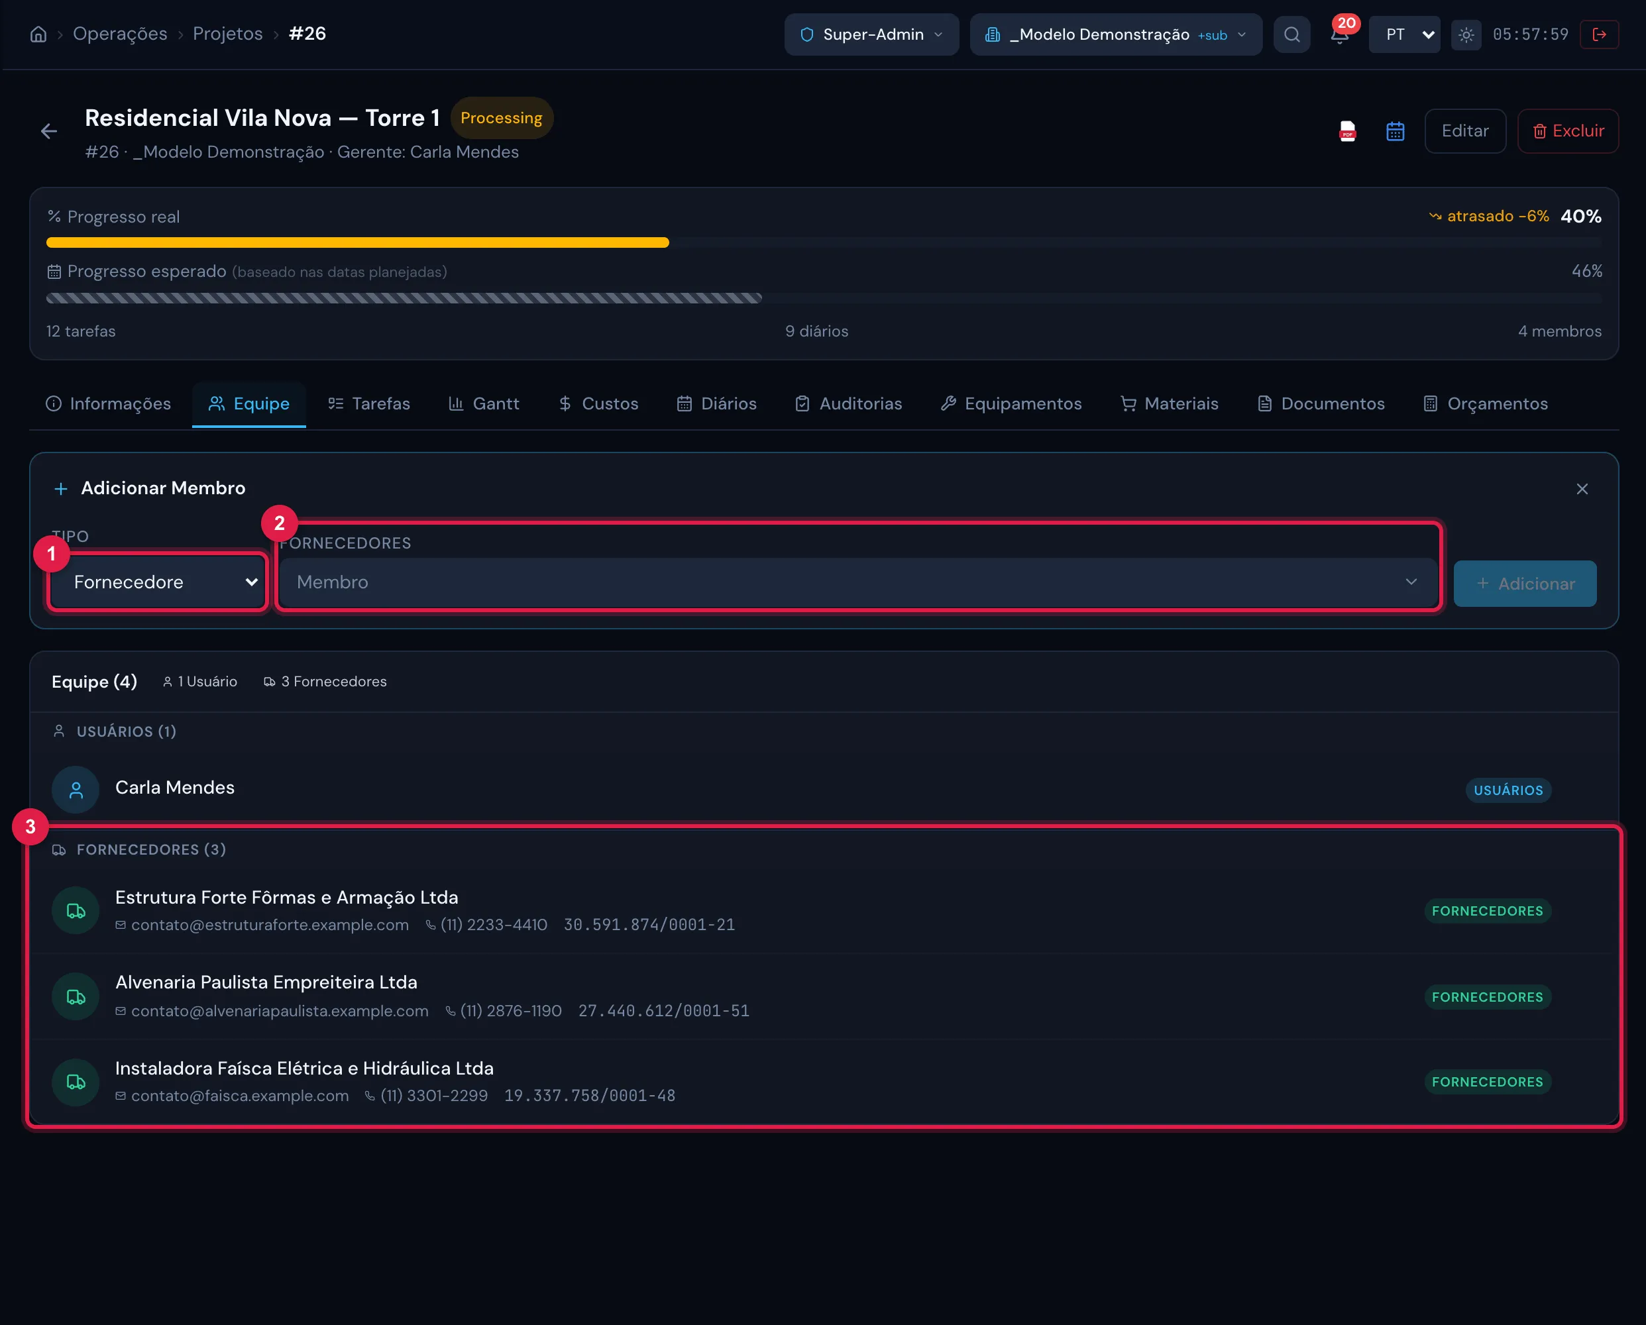Open the global search icon
Screen dimensions: 1646x1325
(1291, 34)
